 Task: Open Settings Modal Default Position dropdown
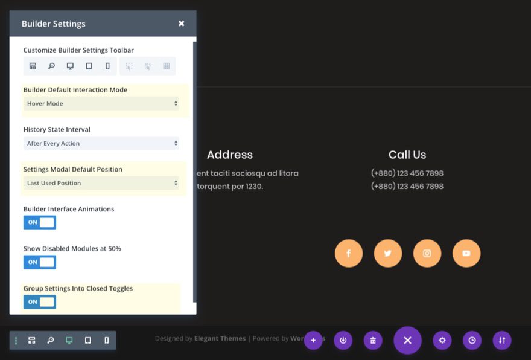point(101,182)
